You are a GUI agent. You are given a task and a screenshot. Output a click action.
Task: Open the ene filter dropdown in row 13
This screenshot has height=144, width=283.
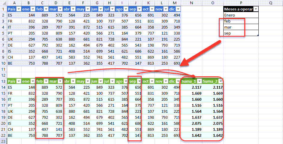pyautogui.click(x=33, y=81)
